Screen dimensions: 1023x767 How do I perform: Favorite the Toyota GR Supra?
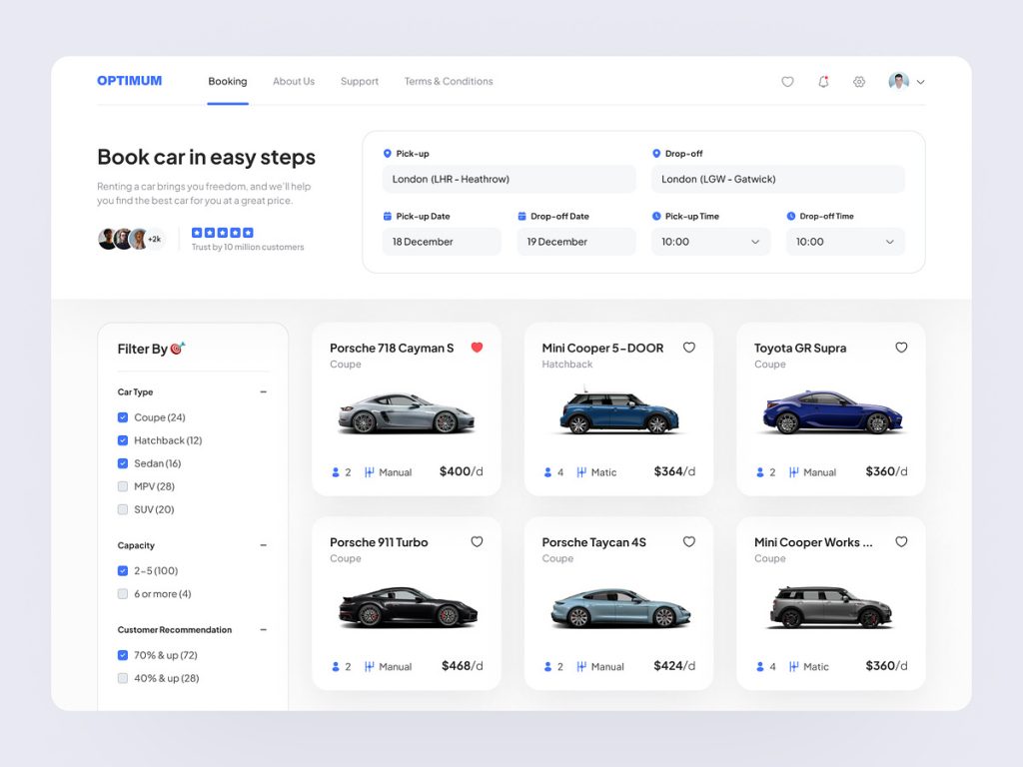click(x=901, y=348)
